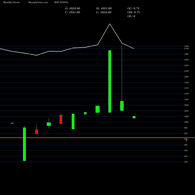Click the "1105" price axis label

(x=186, y=99)
